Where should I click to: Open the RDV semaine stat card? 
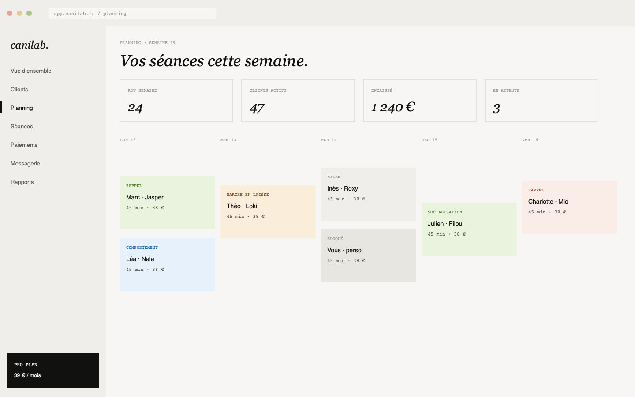click(176, 101)
